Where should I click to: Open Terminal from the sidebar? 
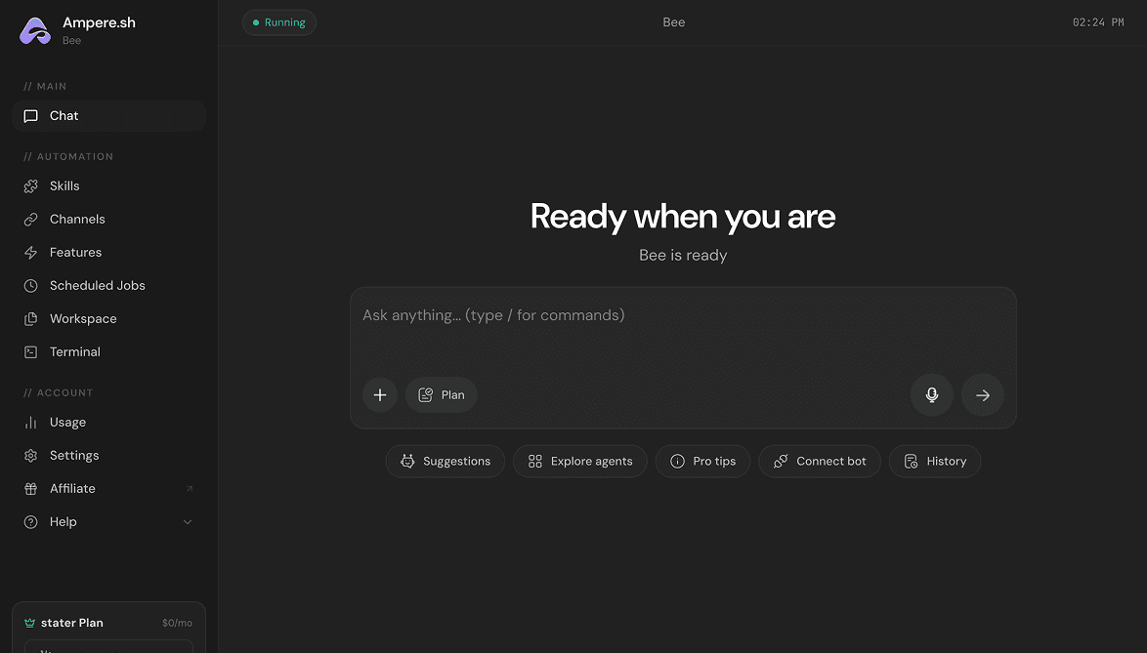[x=74, y=352]
